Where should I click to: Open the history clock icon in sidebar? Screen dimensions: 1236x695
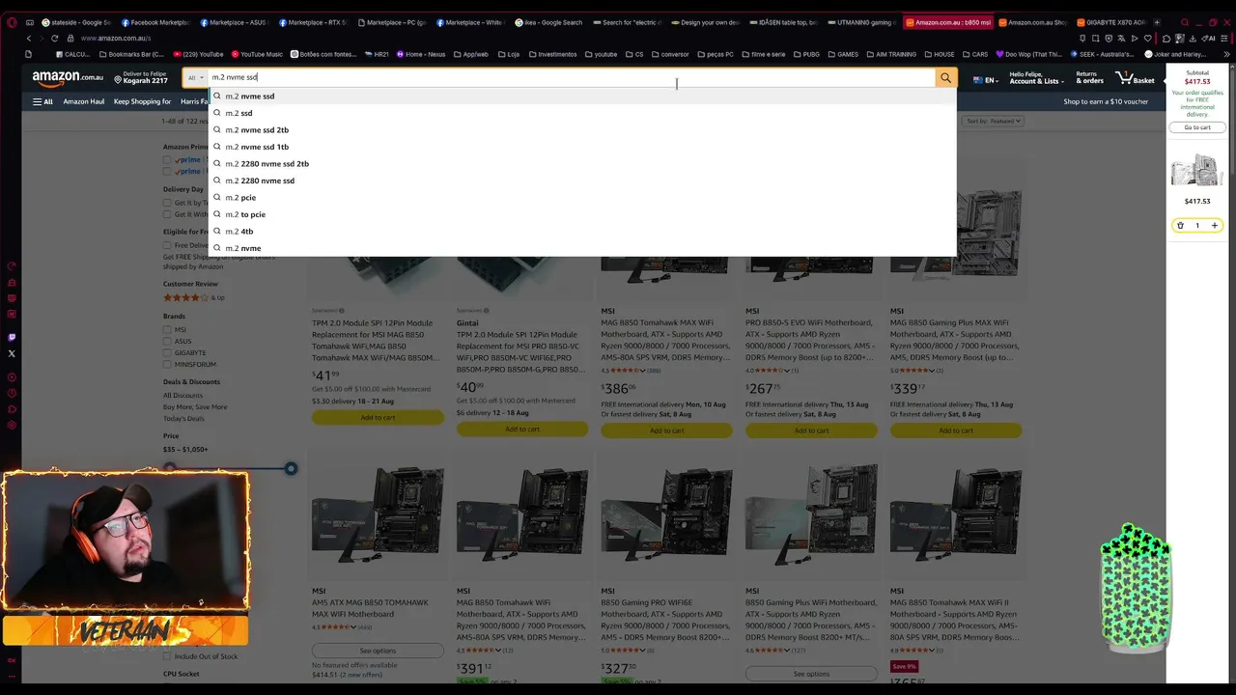tap(12, 394)
